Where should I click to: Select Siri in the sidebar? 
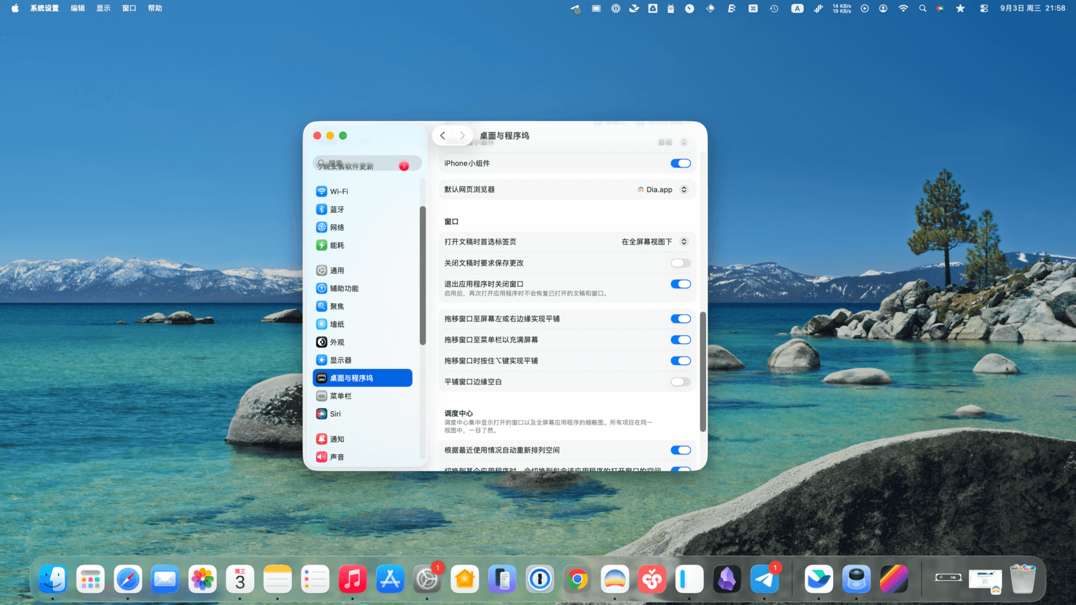click(x=335, y=414)
